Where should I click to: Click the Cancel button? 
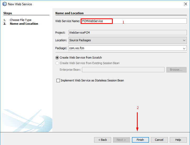click(x=159, y=140)
